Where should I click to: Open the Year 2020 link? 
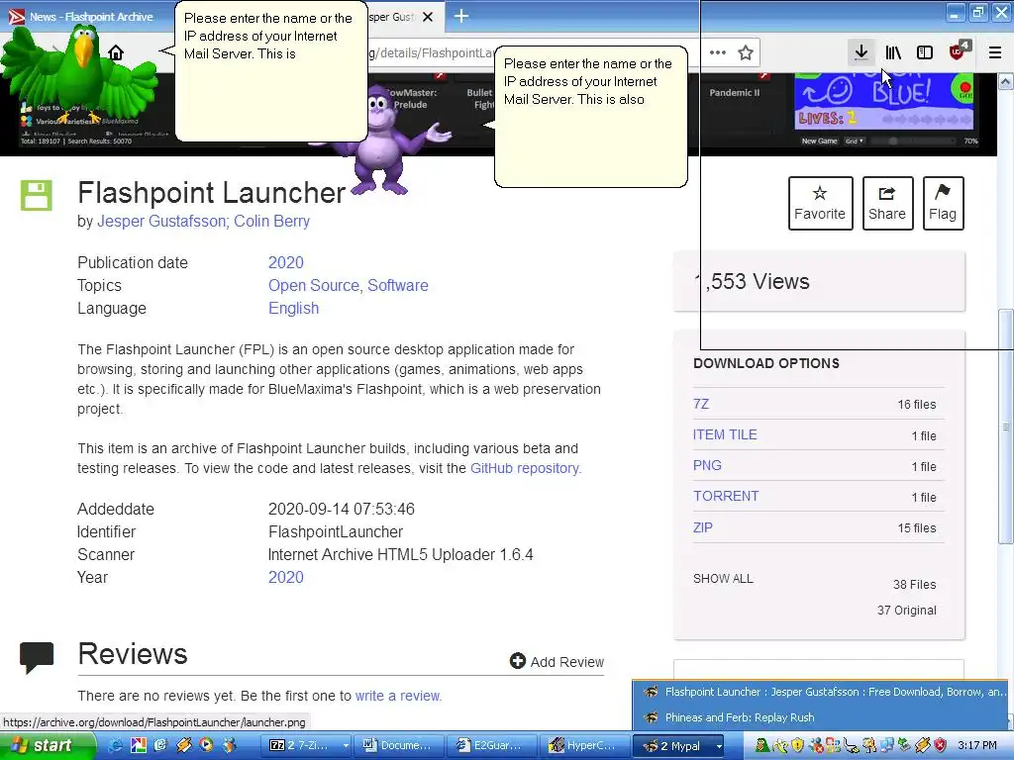pos(286,577)
